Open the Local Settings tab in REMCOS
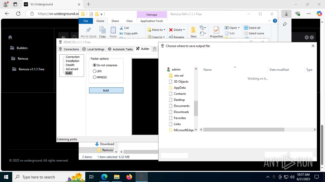The image size is (325, 182). pyautogui.click(x=93, y=49)
